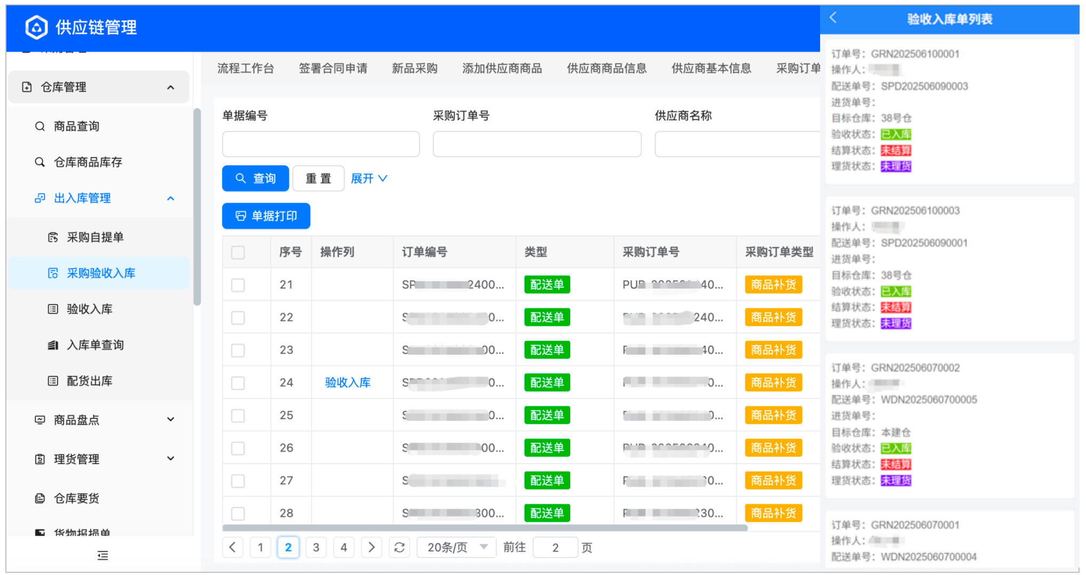This screenshot has width=1086, height=575.
Task: Switch to the 签署合同申请 tab
Action: [x=333, y=68]
